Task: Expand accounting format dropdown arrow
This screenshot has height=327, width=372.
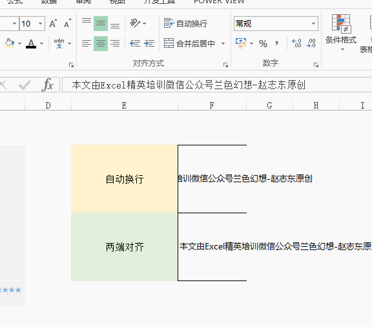Action: pyautogui.click(x=251, y=43)
